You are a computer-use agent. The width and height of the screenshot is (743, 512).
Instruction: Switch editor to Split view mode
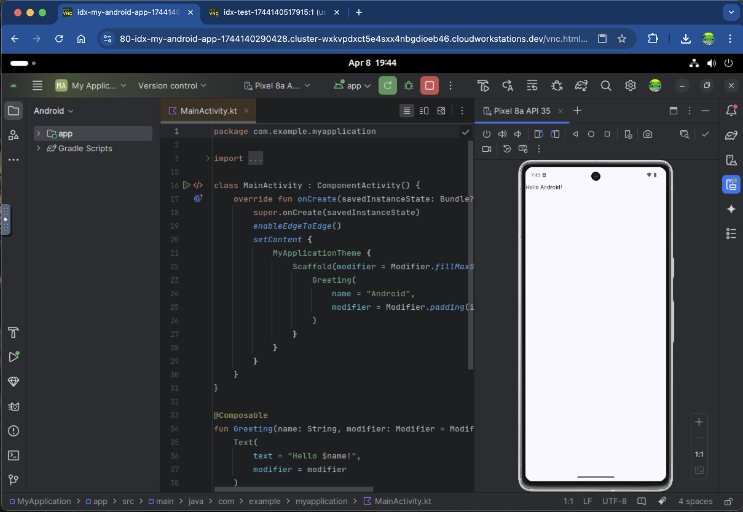pos(424,111)
